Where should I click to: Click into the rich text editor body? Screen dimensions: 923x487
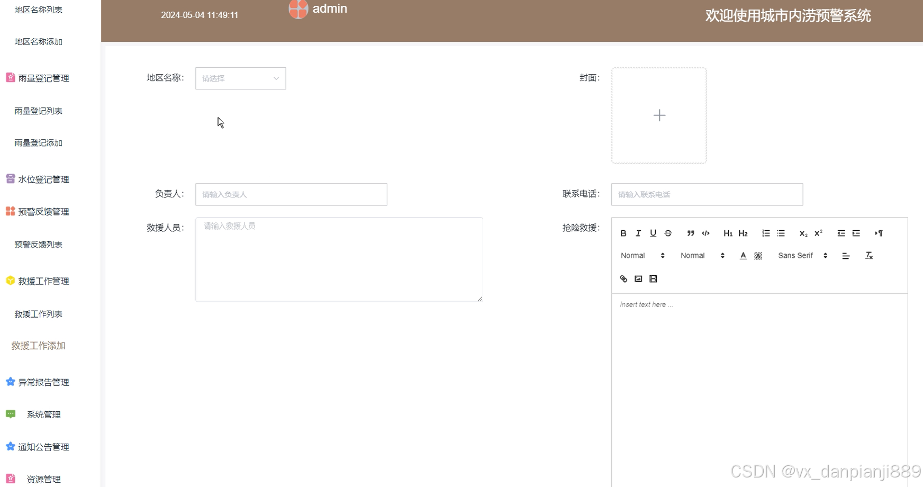[x=759, y=390]
